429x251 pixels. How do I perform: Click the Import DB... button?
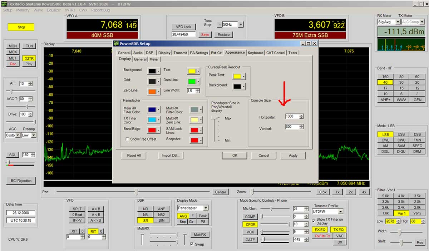coord(171,156)
